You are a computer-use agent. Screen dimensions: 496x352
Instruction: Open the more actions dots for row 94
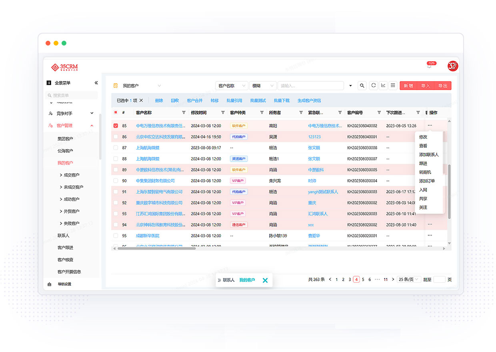pyautogui.click(x=430, y=224)
